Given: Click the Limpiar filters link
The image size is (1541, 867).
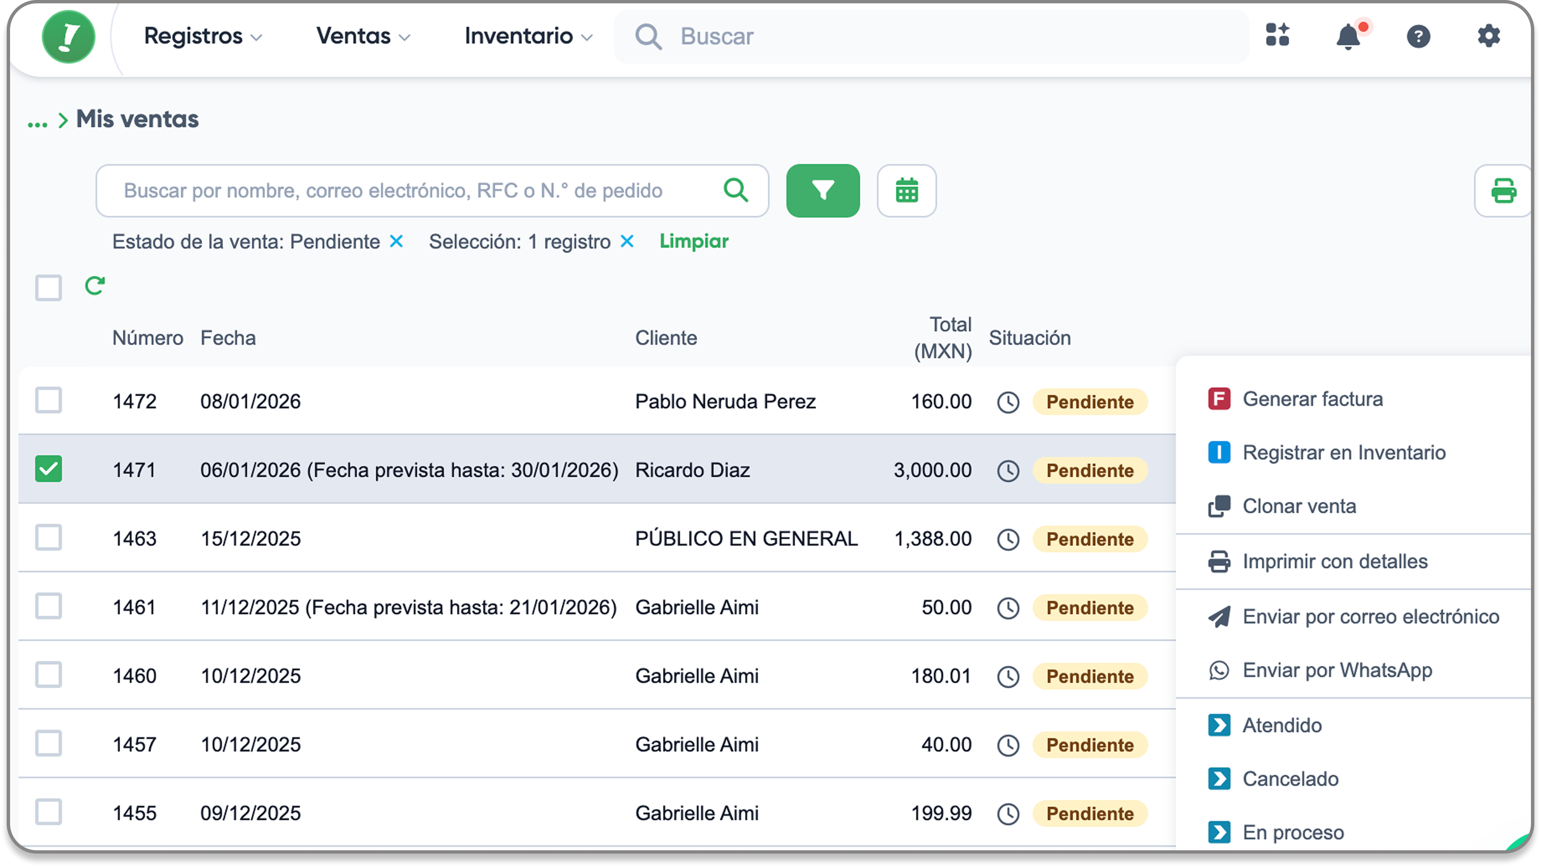Looking at the screenshot, I should [x=694, y=241].
